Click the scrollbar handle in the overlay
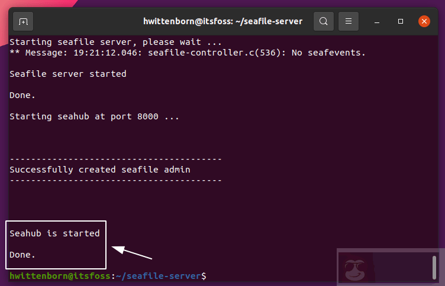 point(434,268)
